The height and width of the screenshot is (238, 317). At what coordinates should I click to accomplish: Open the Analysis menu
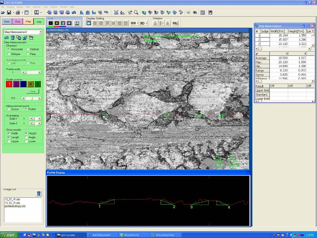(x=37, y=7)
